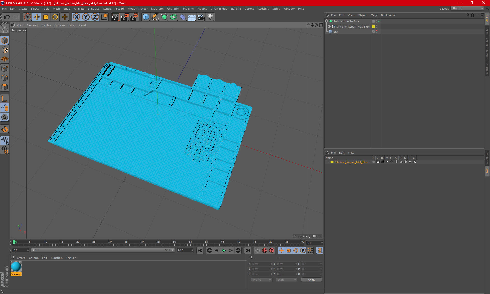Image resolution: width=490 pixels, height=294 pixels.
Task: Play animation forward
Action: [x=224, y=250]
